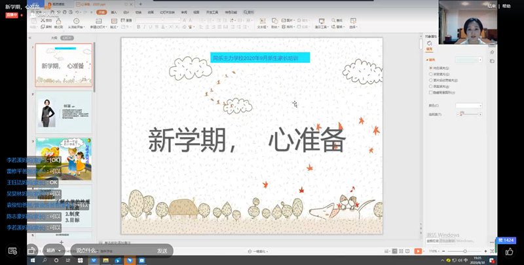Open the Design ribbon tab
The width and height of the screenshot is (524, 265).
pos(126,12)
